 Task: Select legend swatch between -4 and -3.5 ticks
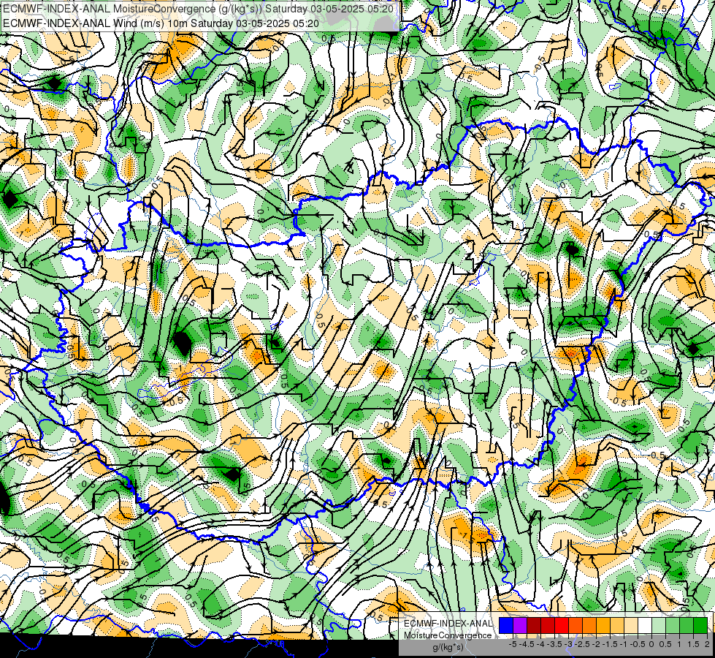pos(548,626)
